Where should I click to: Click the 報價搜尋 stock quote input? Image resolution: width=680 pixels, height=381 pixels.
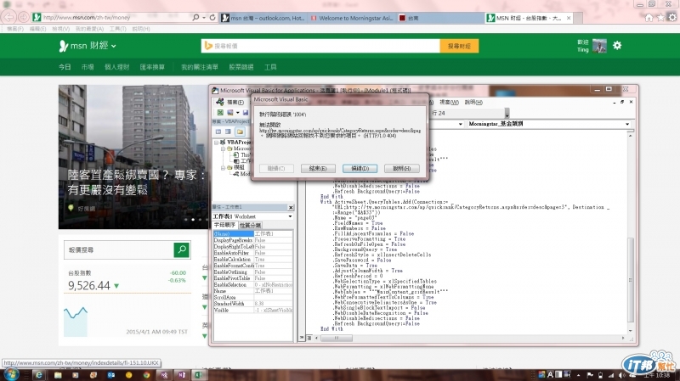(119, 249)
